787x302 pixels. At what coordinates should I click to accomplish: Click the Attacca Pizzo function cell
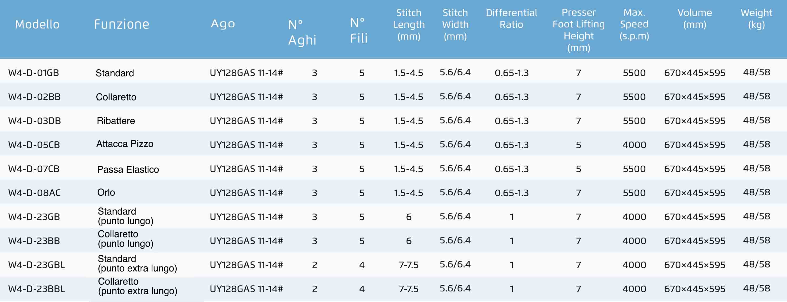[125, 144]
